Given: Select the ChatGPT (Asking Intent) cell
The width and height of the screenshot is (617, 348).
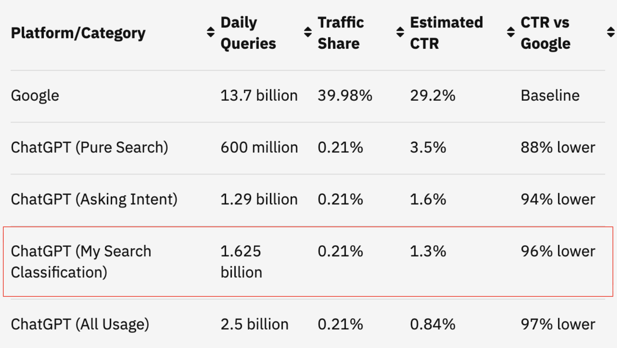Looking at the screenshot, I should [x=94, y=199].
